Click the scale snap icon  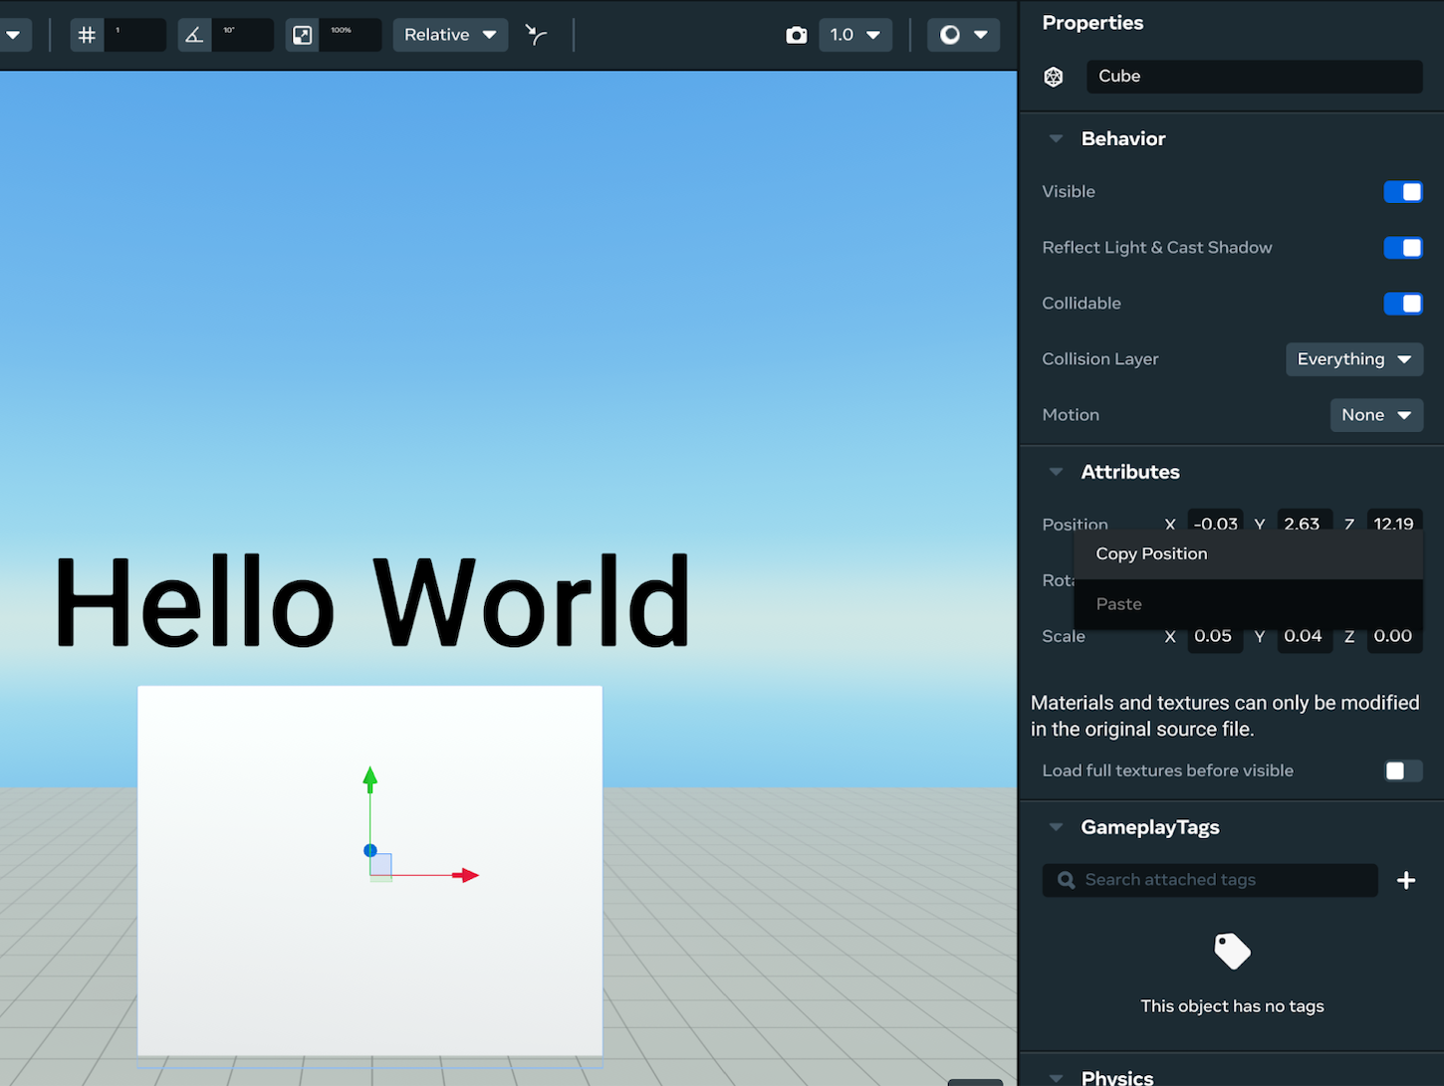point(303,35)
